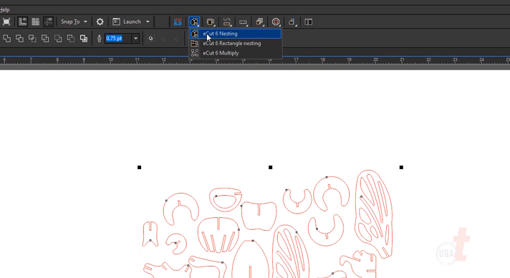Open the Options gear icon
The width and height of the screenshot is (510, 278).
coord(100,21)
